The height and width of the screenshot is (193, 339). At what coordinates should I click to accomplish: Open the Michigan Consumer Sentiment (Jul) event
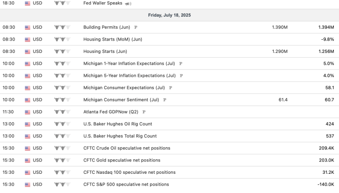[x=121, y=100]
